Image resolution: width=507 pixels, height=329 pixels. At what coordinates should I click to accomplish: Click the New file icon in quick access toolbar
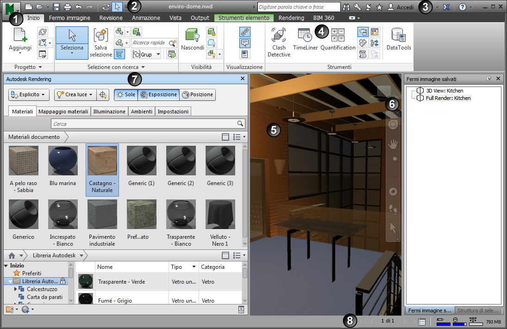coord(28,7)
